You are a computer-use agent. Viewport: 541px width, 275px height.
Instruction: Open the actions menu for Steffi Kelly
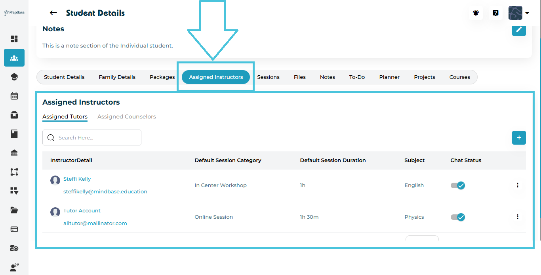tap(517, 185)
